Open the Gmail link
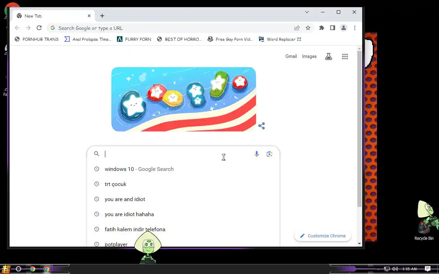Screen dimensions: 439x274 click(291, 57)
